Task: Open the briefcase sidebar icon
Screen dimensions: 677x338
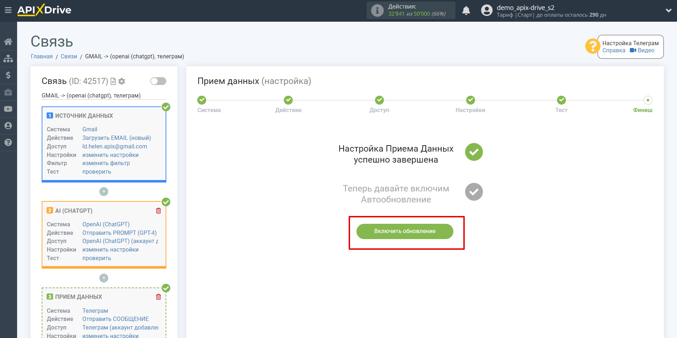Action: (8, 92)
